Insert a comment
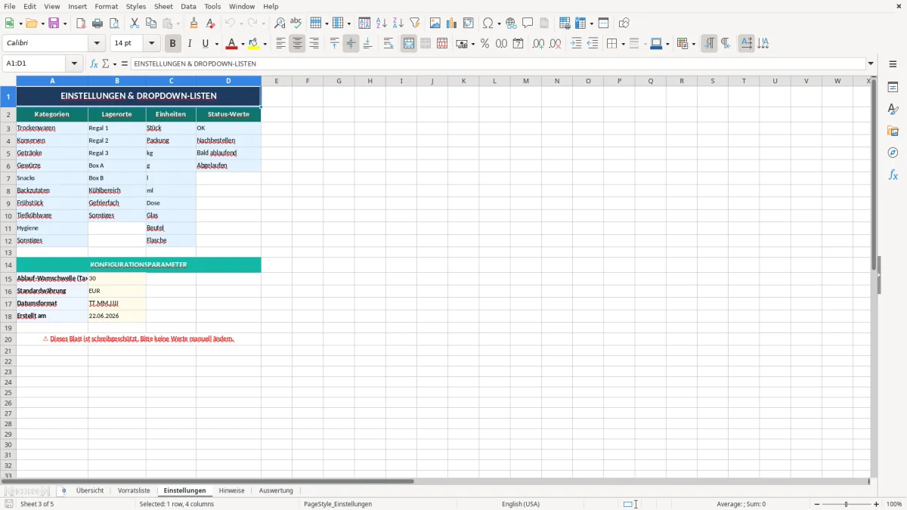 (x=528, y=23)
